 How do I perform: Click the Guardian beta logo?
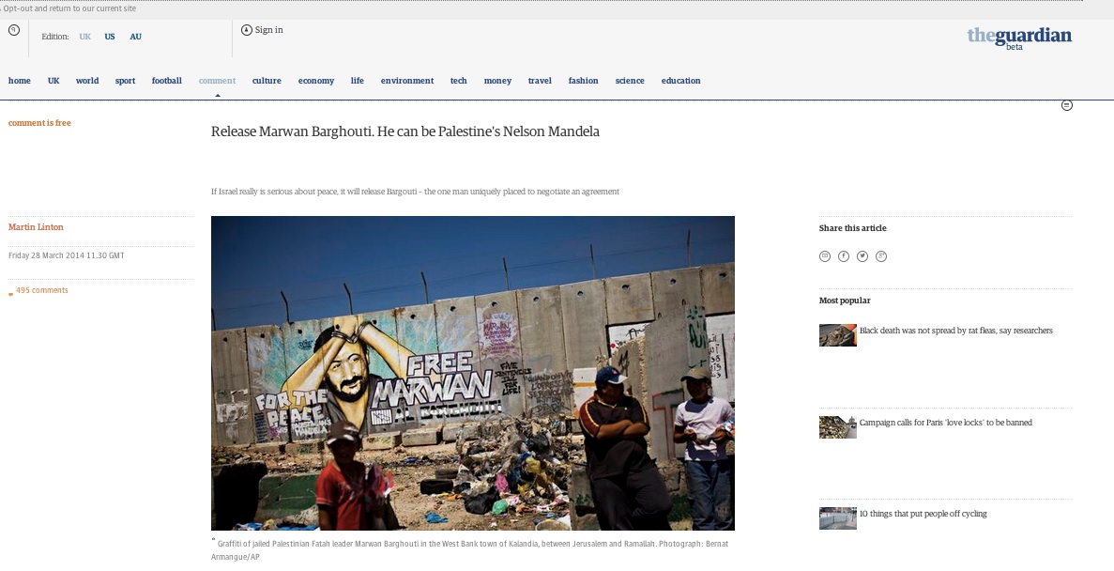(x=1019, y=38)
